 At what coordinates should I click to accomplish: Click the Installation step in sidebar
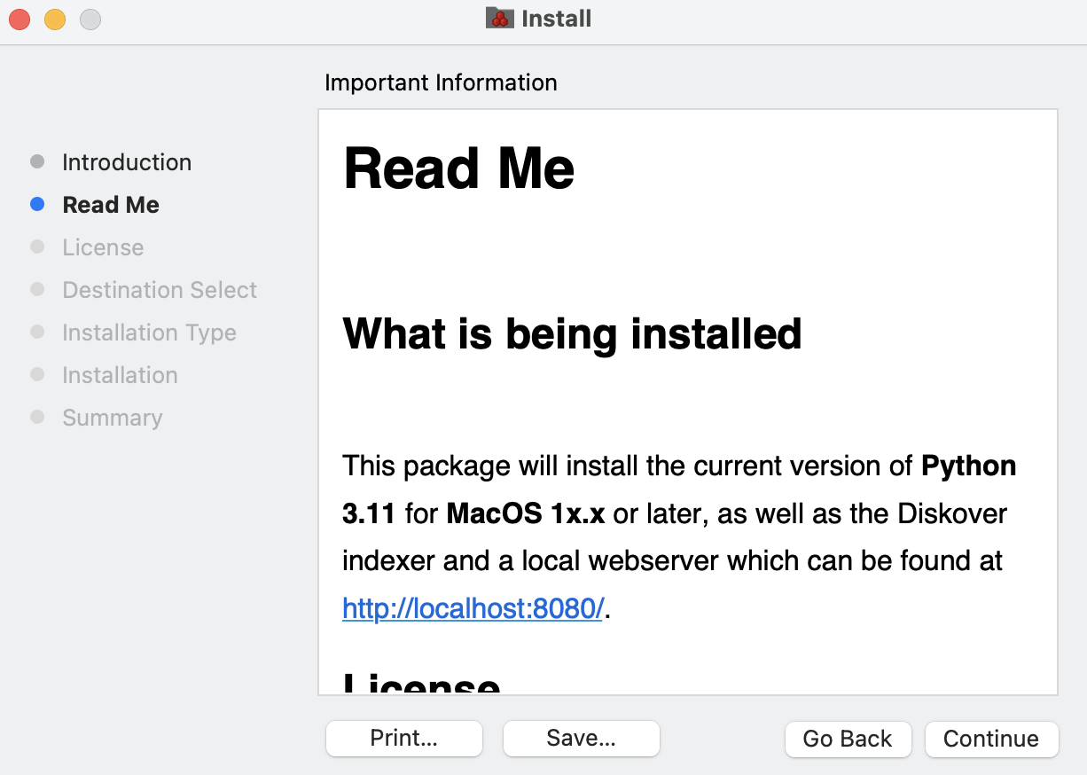click(120, 375)
